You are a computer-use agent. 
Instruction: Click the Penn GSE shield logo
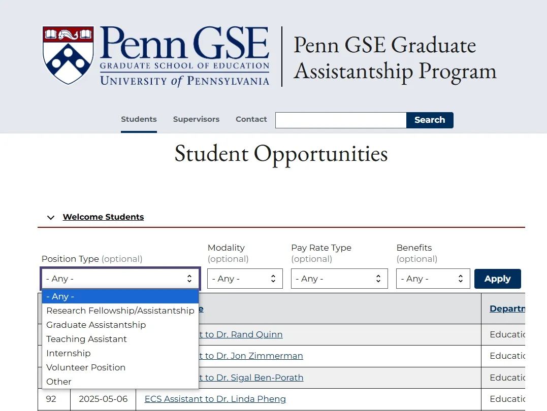pyautogui.click(x=68, y=55)
